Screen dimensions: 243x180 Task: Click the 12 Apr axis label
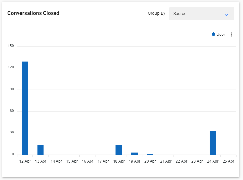pyautogui.click(x=25, y=161)
